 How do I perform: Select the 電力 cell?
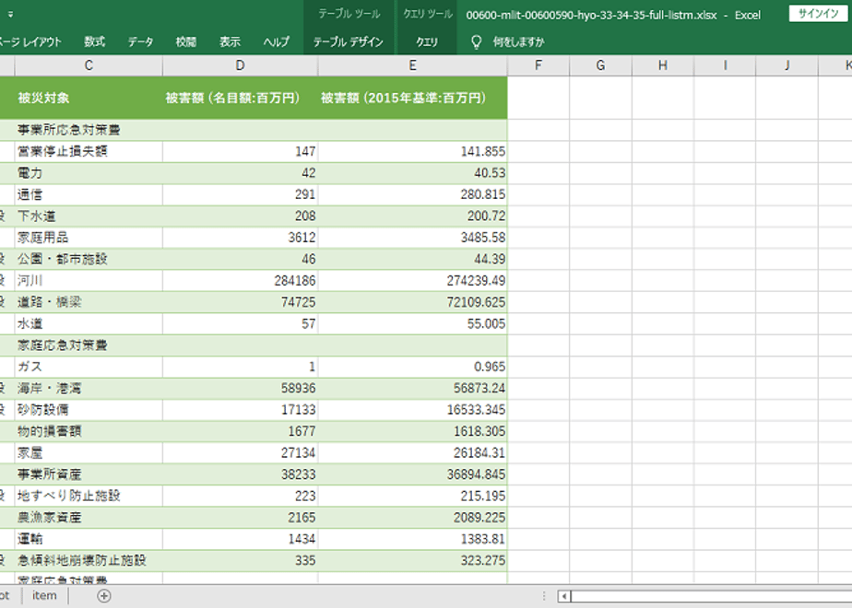point(89,173)
